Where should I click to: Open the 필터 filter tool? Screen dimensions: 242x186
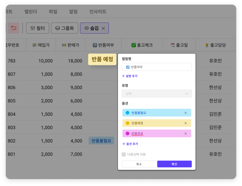pos(38,28)
